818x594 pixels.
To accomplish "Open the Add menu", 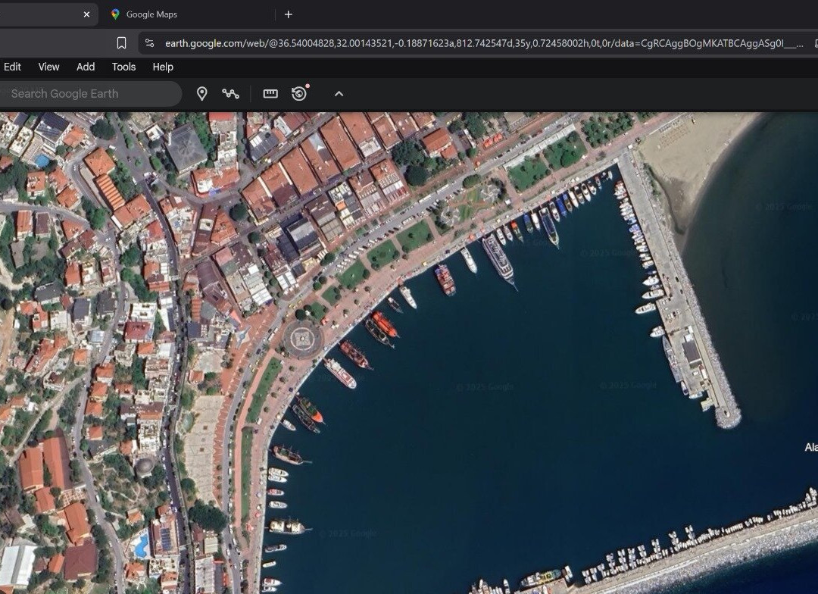I will coord(86,67).
